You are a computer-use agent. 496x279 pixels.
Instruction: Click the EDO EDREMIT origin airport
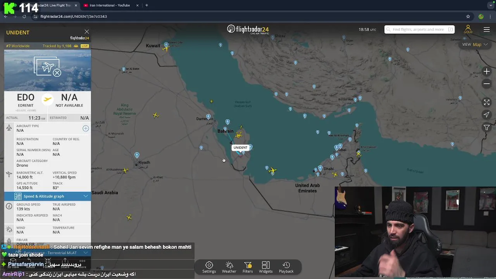point(26,100)
